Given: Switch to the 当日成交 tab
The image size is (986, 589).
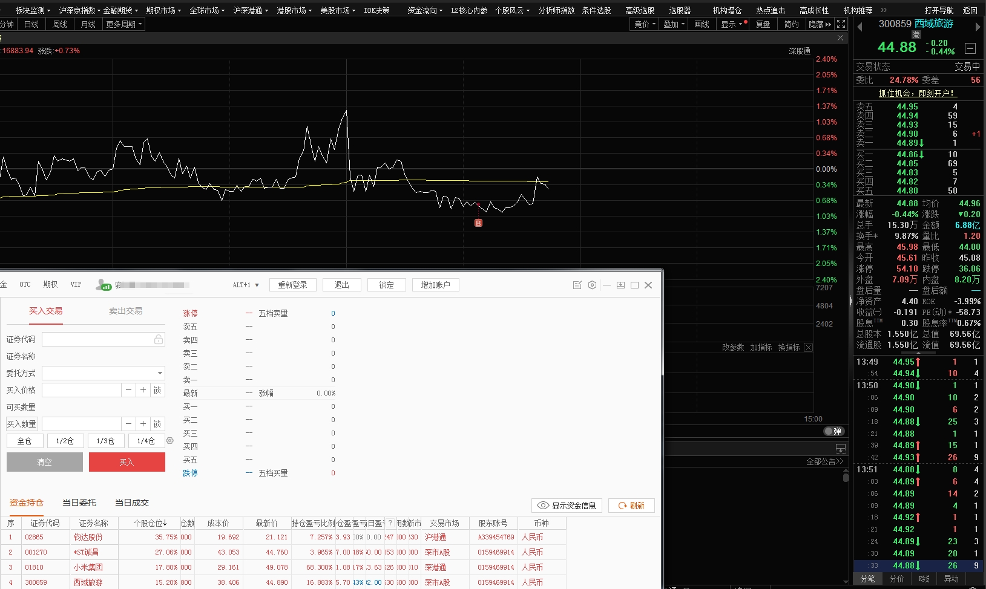Looking at the screenshot, I should click(x=132, y=503).
